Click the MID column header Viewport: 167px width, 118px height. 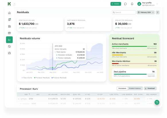[x=38, y=94]
